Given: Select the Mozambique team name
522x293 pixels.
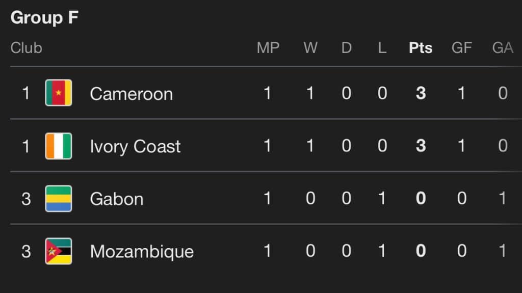Looking at the screenshot, I should click(142, 252).
